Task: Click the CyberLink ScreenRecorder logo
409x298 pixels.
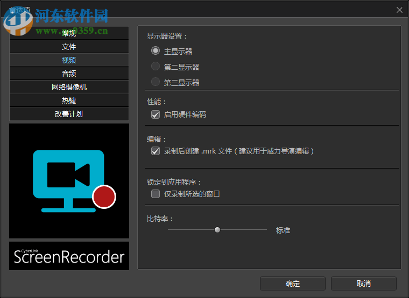Action: point(69,256)
